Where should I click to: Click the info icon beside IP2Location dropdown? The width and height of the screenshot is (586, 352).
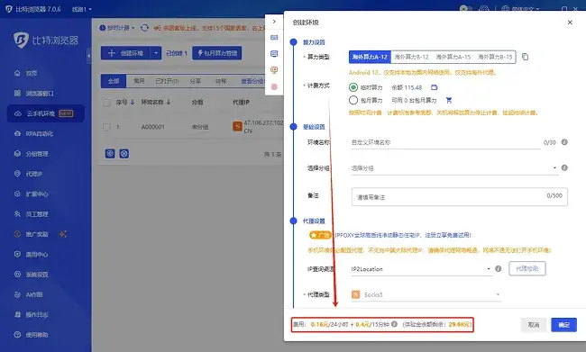coord(499,269)
